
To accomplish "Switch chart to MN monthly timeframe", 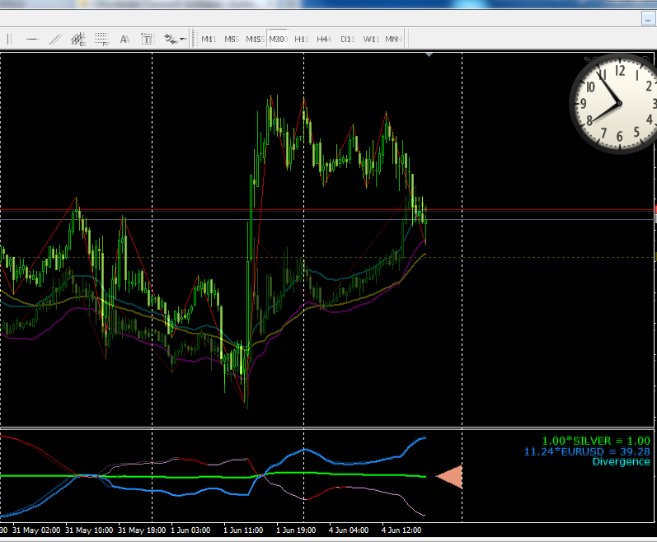I will [x=392, y=39].
